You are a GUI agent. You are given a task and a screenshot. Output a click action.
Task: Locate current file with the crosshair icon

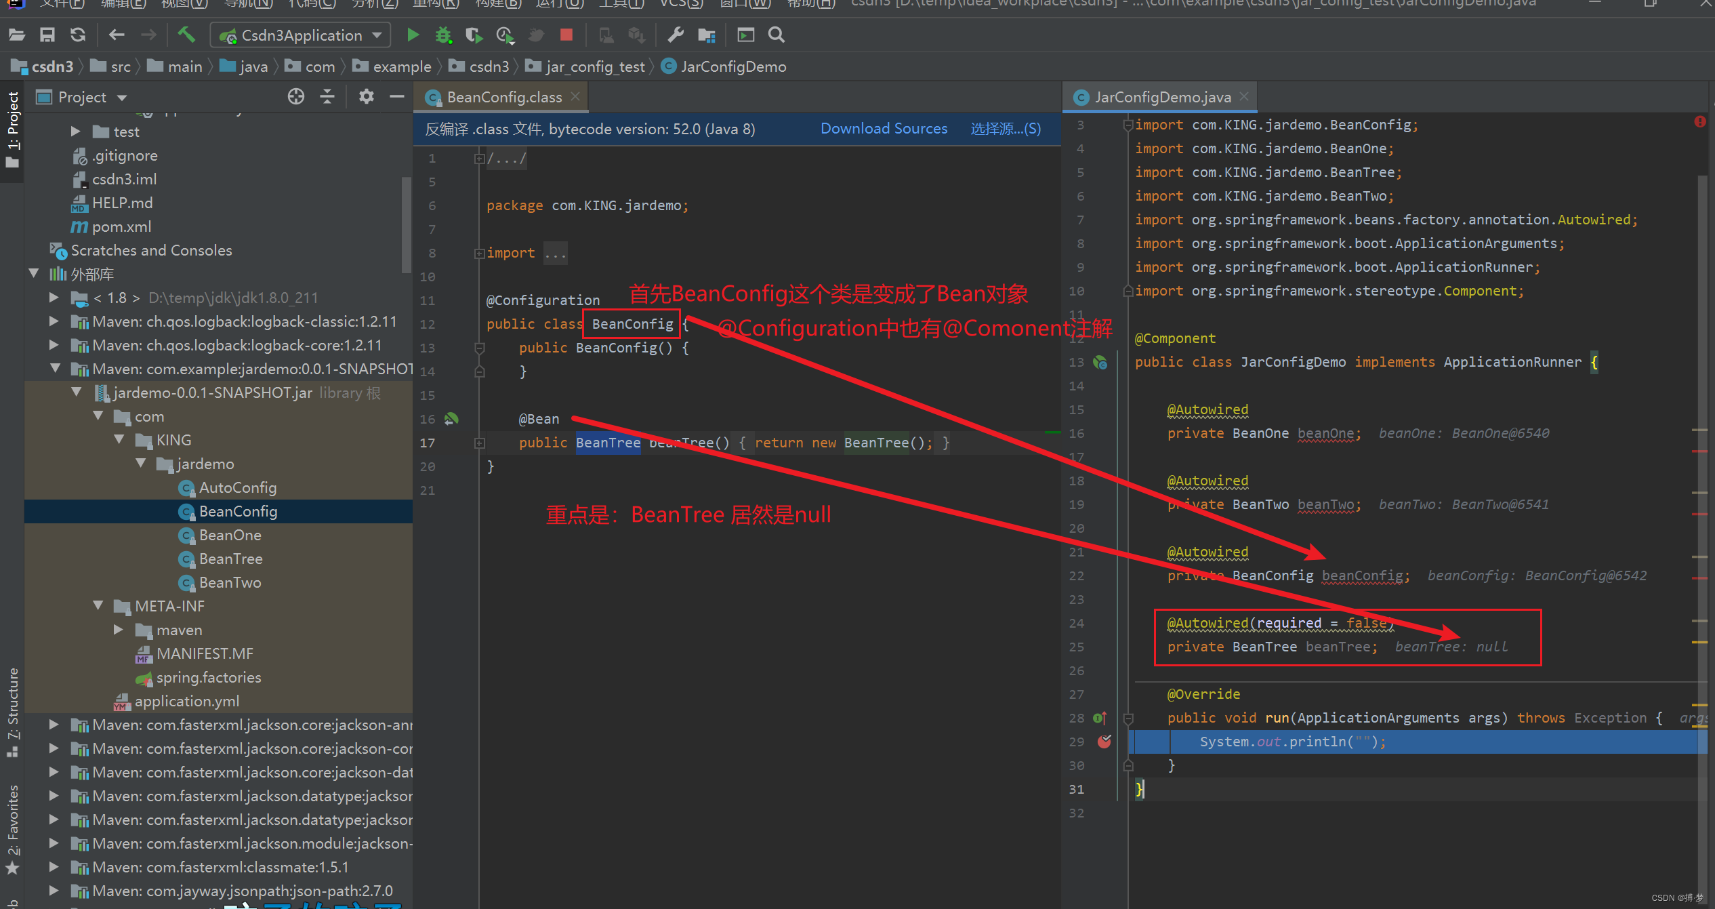pos(295,97)
